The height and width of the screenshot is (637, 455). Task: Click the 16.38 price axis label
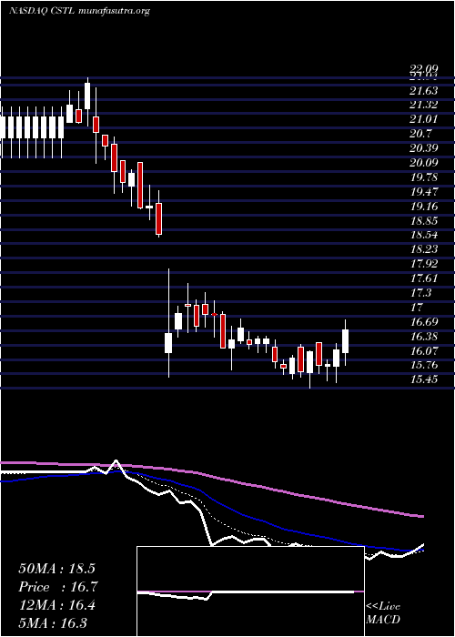click(423, 337)
